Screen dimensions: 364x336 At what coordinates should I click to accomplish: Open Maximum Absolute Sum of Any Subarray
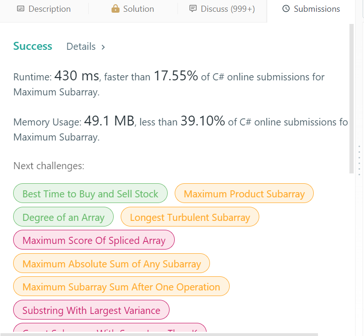coord(111,263)
